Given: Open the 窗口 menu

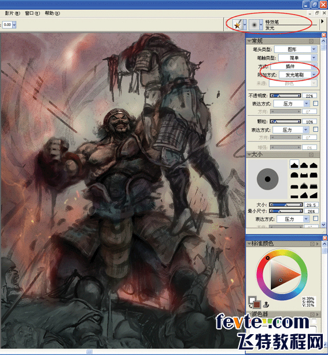Looking at the screenshot, I should 32,13.
